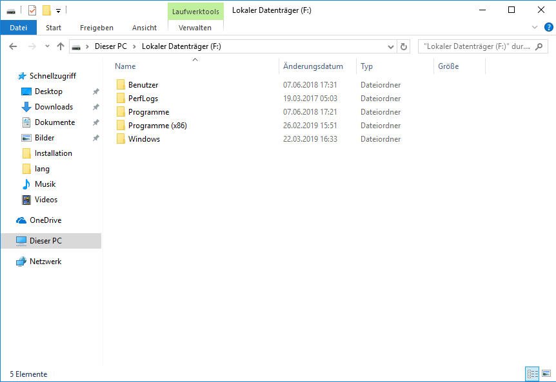This screenshot has height=382, width=556.
Task: Select the Windows folder
Action: pyautogui.click(x=144, y=138)
